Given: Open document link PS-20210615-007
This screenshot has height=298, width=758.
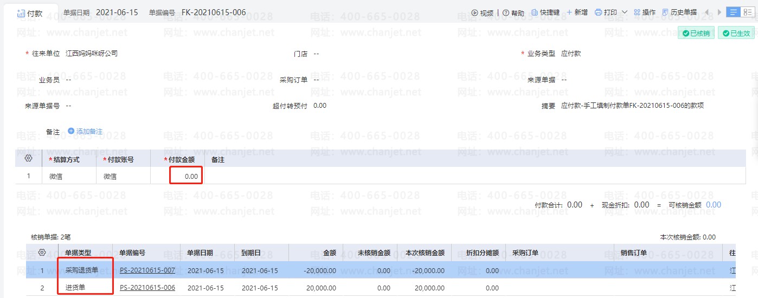Looking at the screenshot, I should click(147, 270).
